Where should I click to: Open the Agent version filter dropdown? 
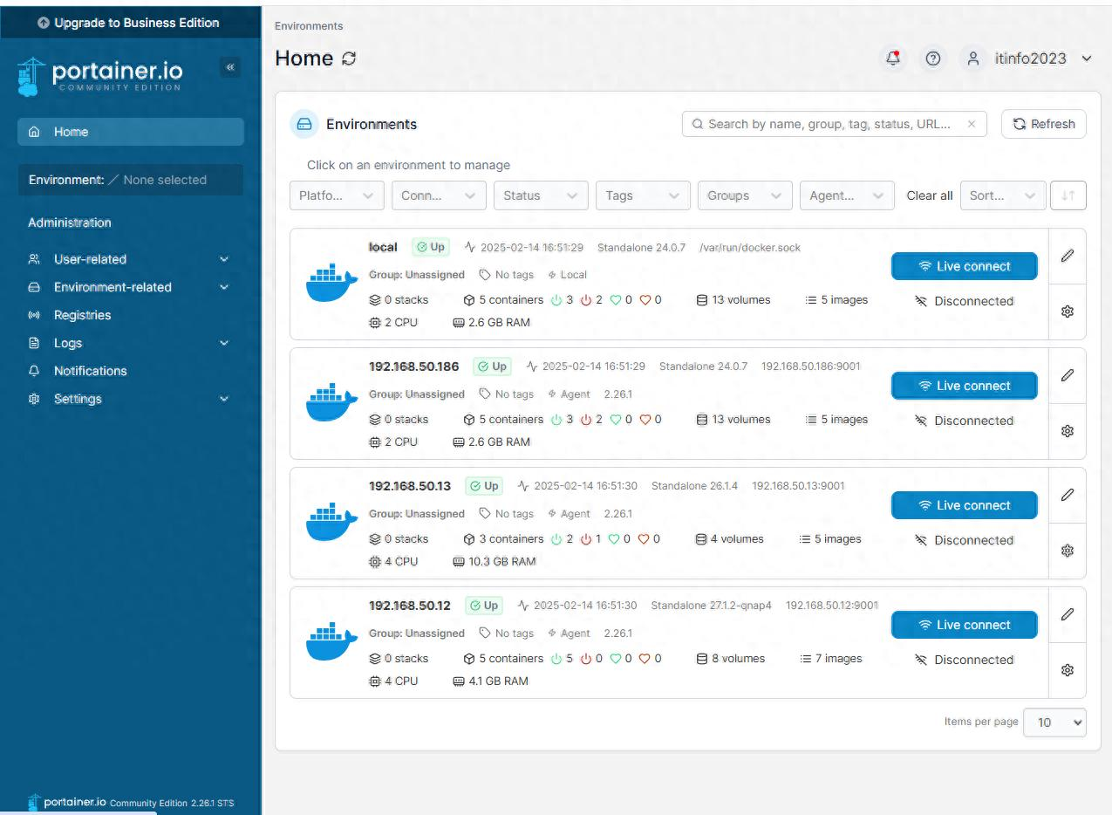coord(847,195)
